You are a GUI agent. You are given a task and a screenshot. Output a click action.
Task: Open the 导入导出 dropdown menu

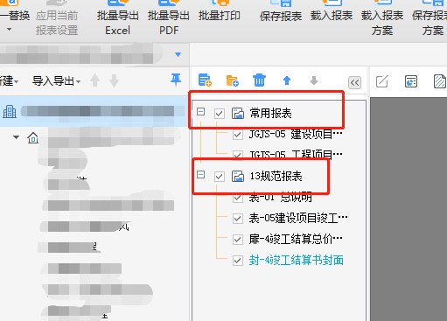coord(56,81)
